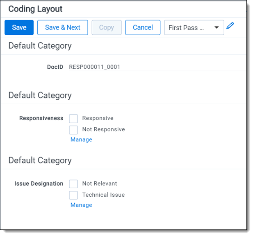Select the Technical Issue checkbox
The width and height of the screenshot is (253, 236).
click(73, 195)
